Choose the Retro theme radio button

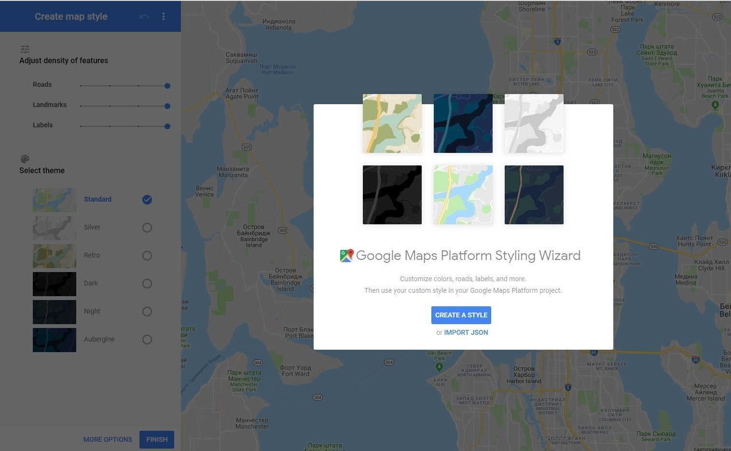(x=147, y=256)
